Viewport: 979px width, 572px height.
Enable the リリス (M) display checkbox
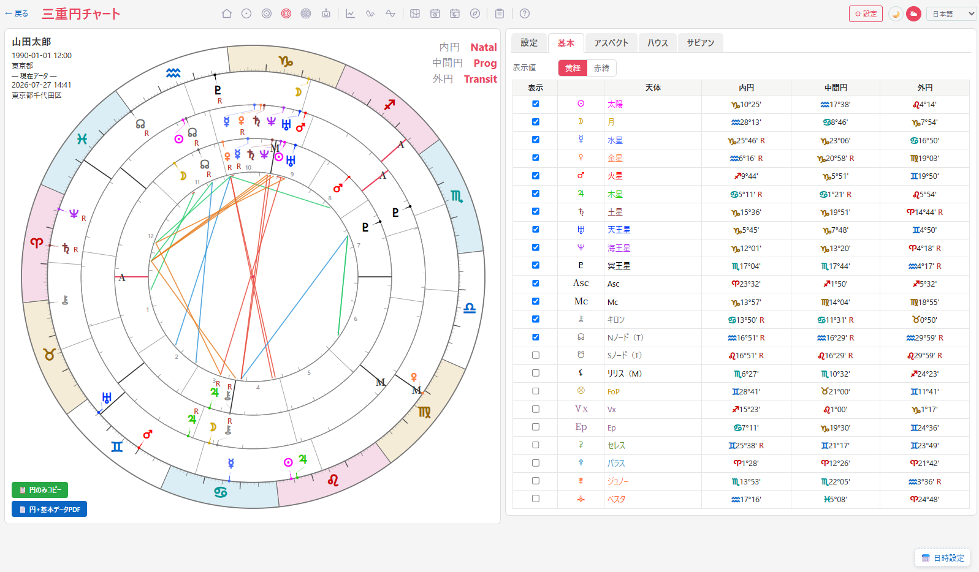point(536,373)
